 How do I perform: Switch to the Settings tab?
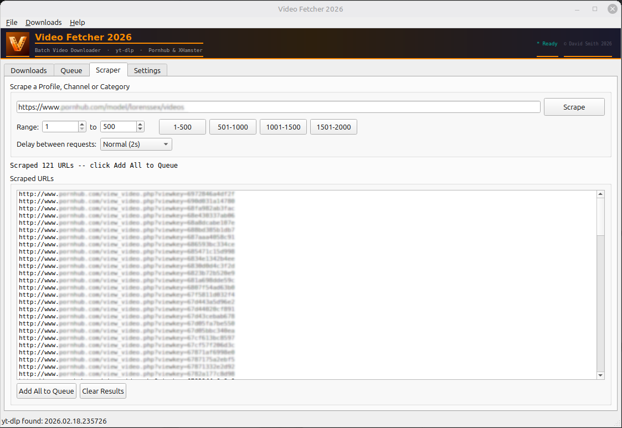point(147,70)
